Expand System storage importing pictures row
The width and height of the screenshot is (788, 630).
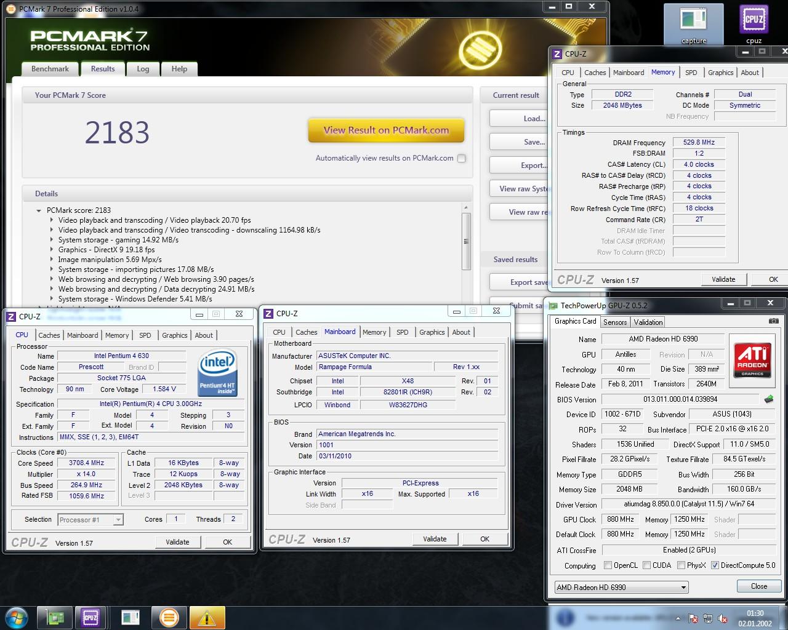pos(52,269)
